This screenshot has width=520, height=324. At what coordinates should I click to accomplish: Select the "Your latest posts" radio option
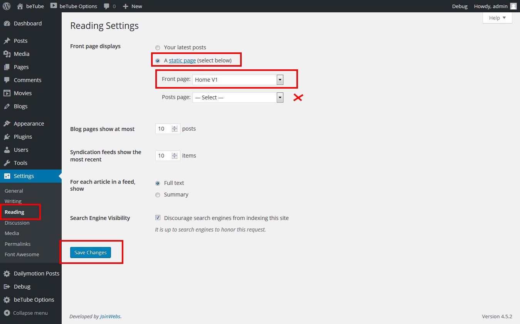click(x=158, y=48)
